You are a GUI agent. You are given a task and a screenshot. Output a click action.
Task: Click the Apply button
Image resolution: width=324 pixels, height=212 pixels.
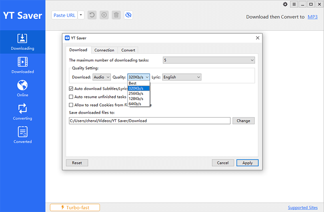tap(247, 163)
